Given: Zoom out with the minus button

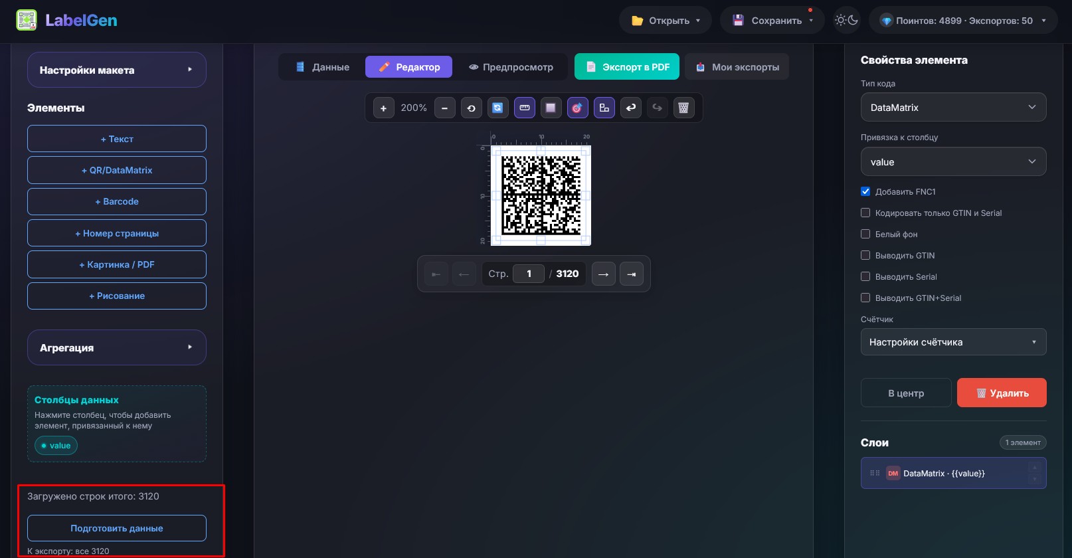Looking at the screenshot, I should [444, 108].
